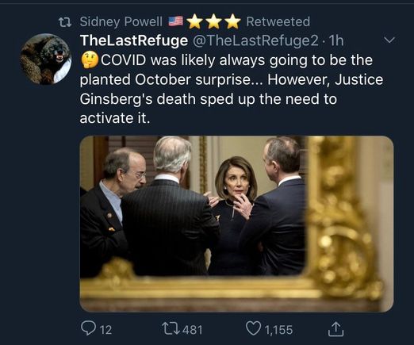Expand the tweet options chevron

(389, 40)
